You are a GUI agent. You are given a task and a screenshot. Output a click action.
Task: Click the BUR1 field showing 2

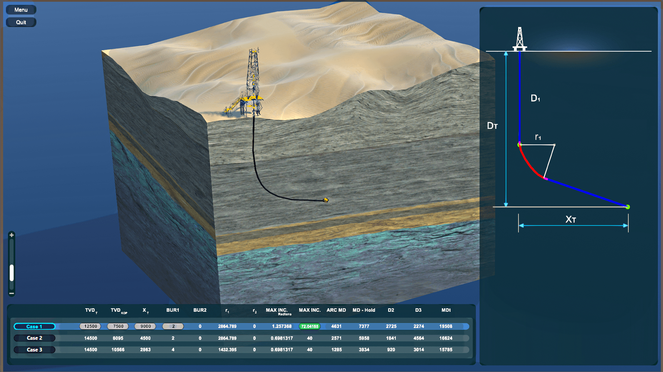tap(173, 326)
